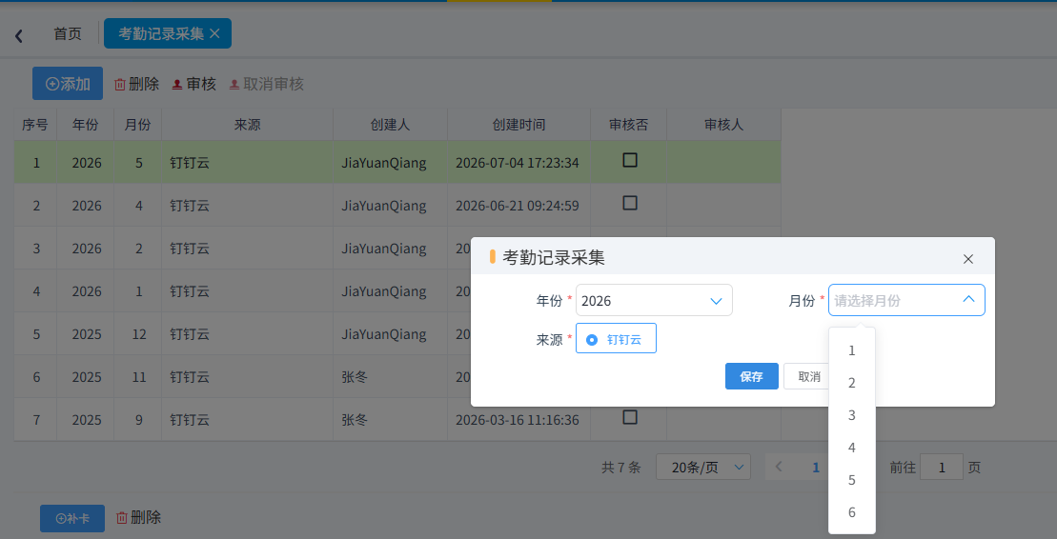Screen dimensions: 1057x539
Task: Click month value 12 in row 5
Action: click(x=139, y=335)
